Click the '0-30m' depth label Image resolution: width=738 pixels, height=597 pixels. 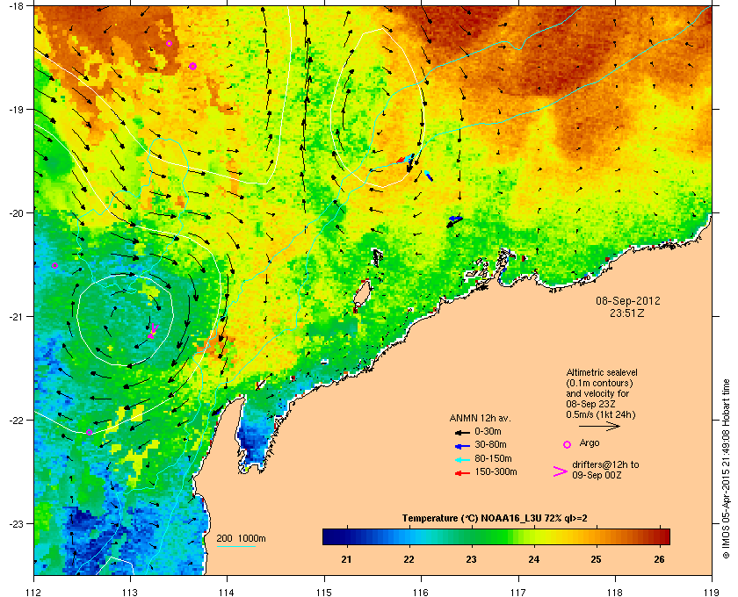pos(488,431)
